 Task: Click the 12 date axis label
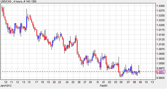[17, 82]
